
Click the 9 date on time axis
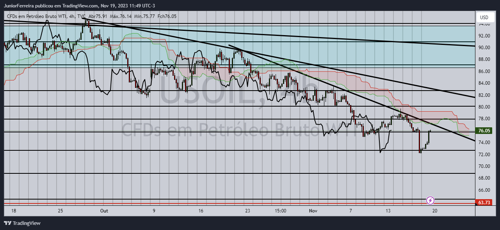(154, 211)
